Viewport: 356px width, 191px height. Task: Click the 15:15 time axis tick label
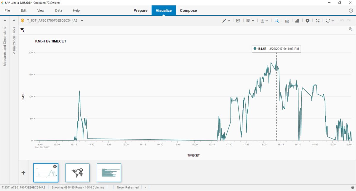click(74, 145)
